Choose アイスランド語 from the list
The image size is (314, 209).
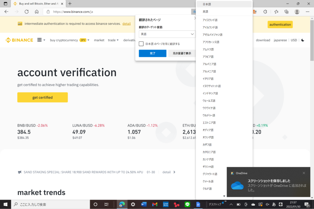point(224,20)
